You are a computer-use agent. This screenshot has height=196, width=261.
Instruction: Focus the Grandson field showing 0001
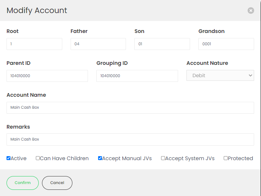pyautogui.click(x=226, y=44)
